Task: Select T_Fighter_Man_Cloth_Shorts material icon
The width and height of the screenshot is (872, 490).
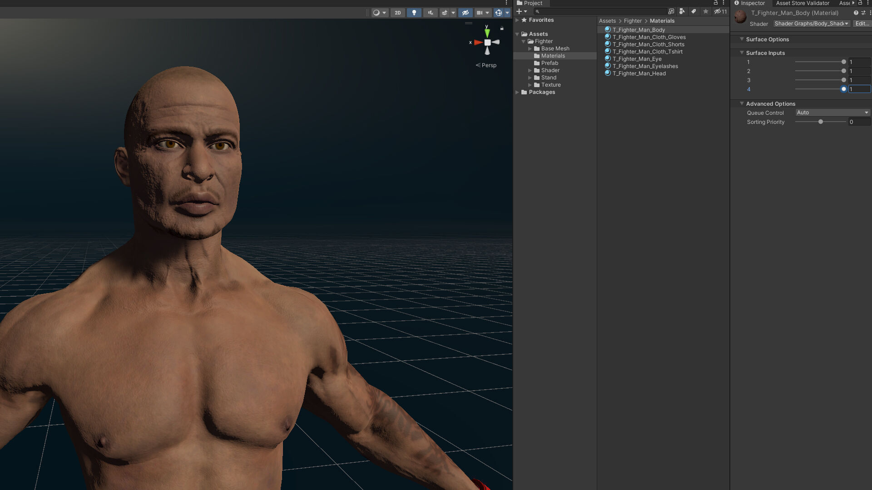Action: point(608,44)
